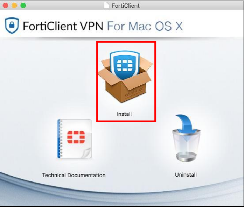The height and width of the screenshot is (207, 244).
Task: Minimize the window using the yellow button
Action: [x=14, y=6]
